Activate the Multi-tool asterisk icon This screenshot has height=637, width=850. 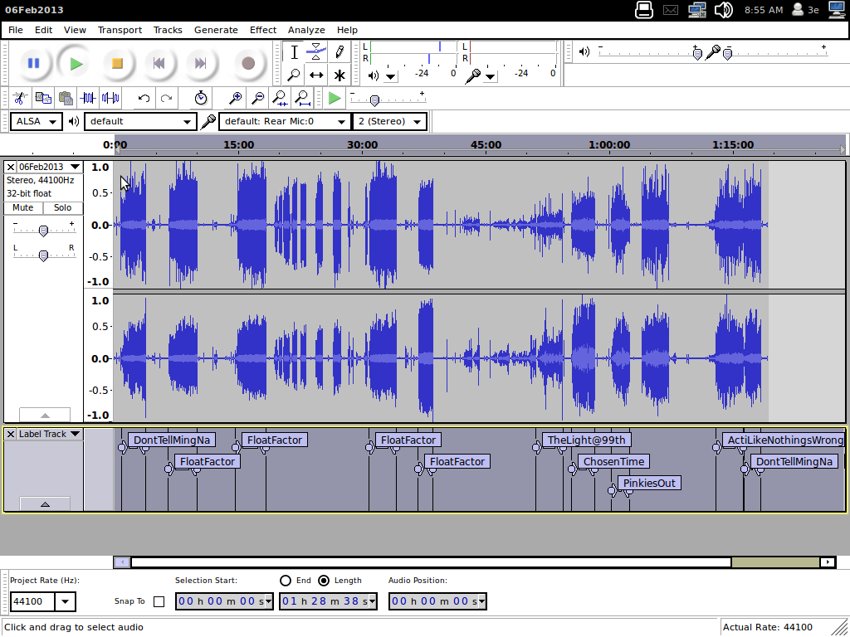[340, 75]
